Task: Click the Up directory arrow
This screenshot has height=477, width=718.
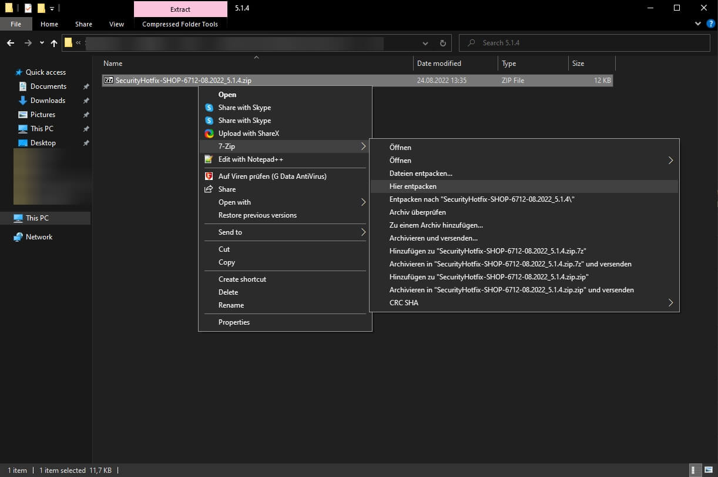Action: 54,43
